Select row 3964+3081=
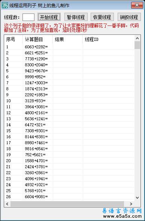 [69, 107]
